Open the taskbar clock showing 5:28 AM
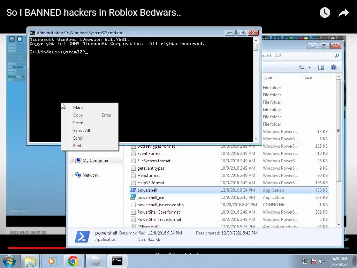Image resolution: width=357 pixels, height=268 pixels. (x=339, y=261)
